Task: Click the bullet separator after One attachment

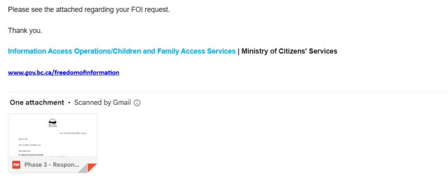Action: pos(69,103)
